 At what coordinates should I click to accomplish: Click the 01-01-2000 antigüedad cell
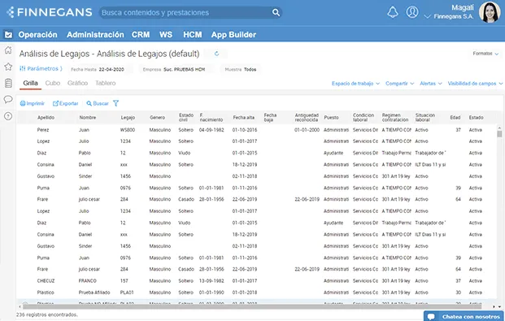[x=307, y=130]
